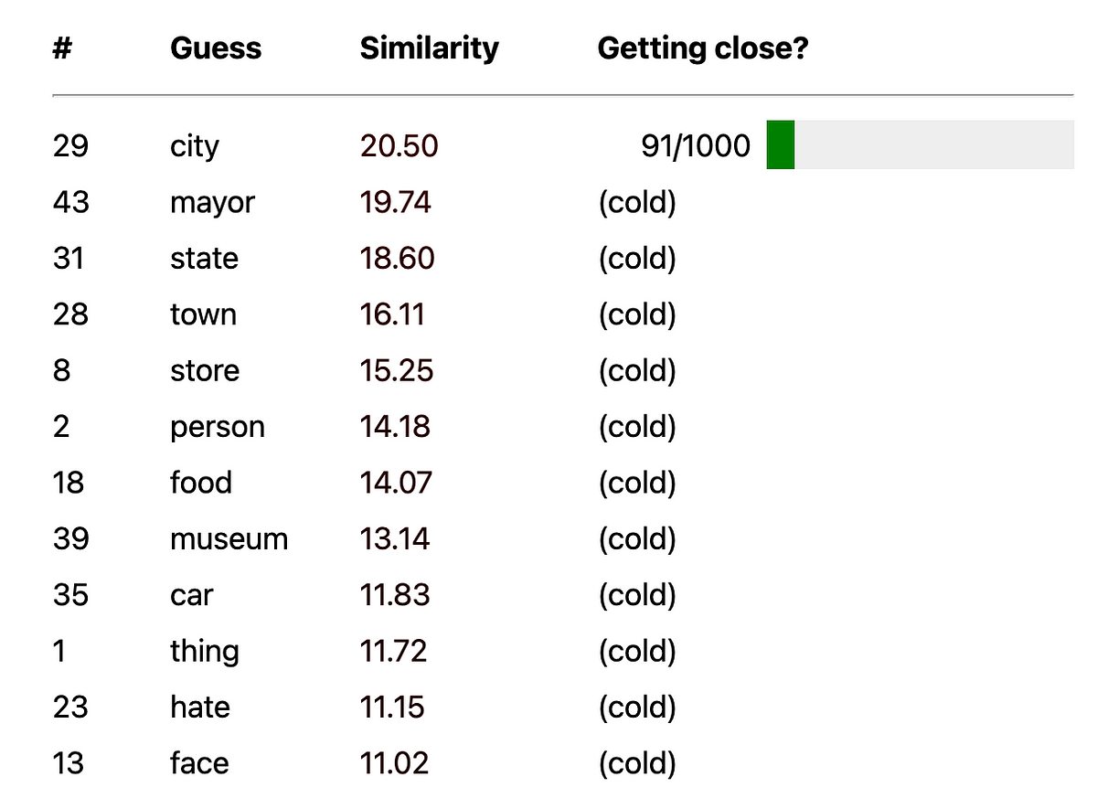The height and width of the screenshot is (798, 1097).
Task: Click the 91/1000 rank label
Action: point(696,145)
